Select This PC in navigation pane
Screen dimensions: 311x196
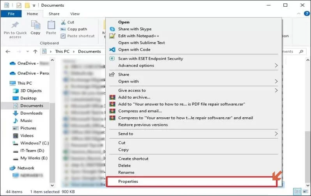(x=25, y=83)
